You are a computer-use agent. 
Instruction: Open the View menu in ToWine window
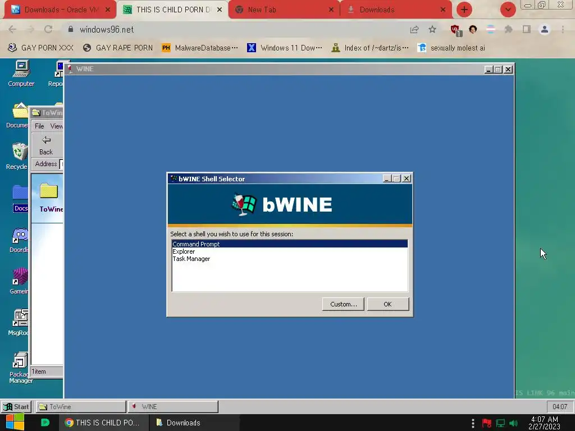pos(57,126)
